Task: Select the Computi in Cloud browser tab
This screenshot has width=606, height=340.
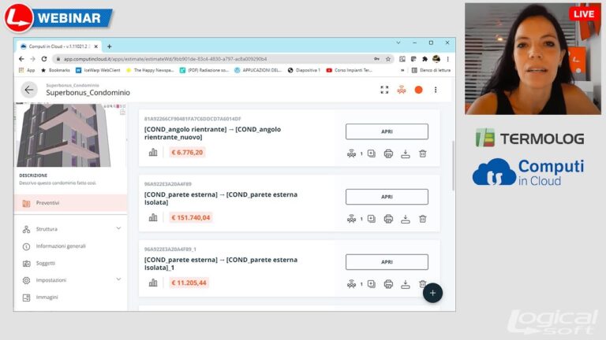Action: pyautogui.click(x=58, y=46)
